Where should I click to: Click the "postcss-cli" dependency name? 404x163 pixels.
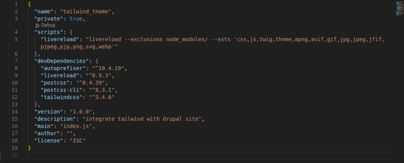(x=60, y=90)
